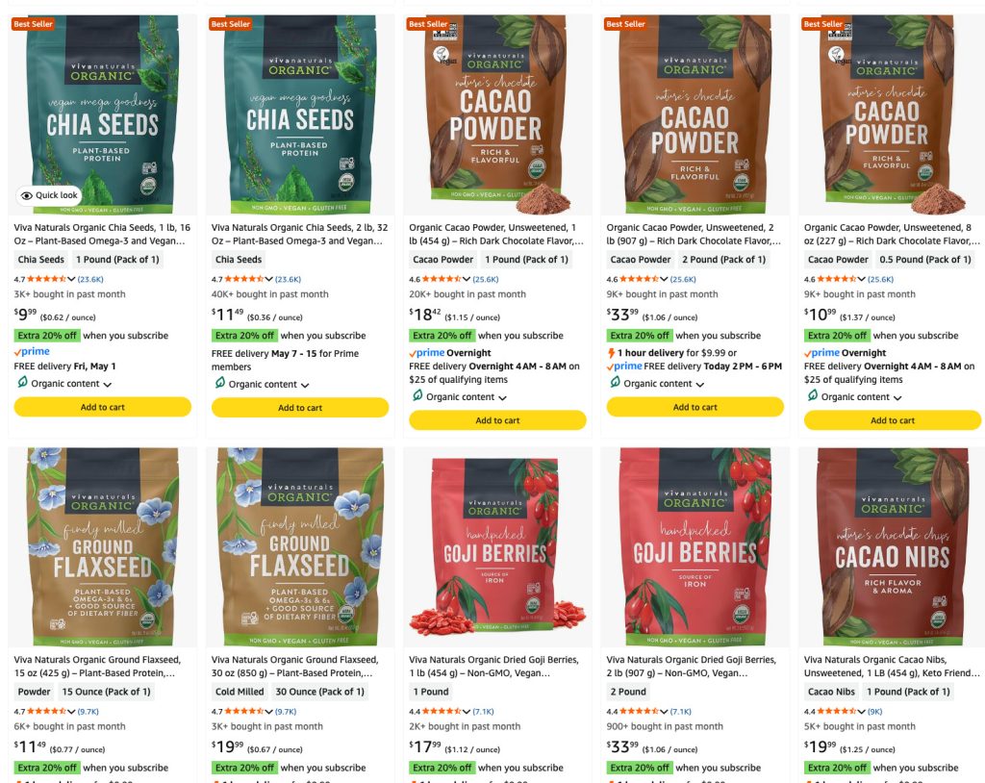
Task: Click organic leaf icon on 2 lb chia seeds
Action: click(x=220, y=384)
